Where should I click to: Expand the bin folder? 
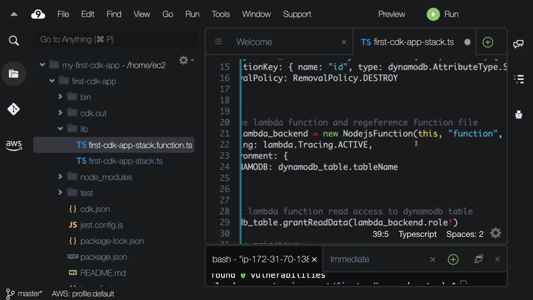[x=60, y=97]
